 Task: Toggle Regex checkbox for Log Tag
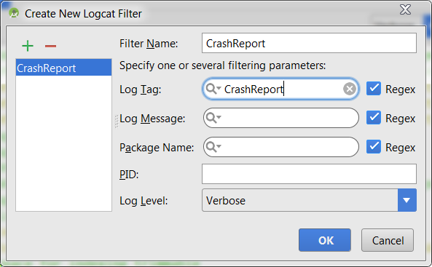click(374, 88)
